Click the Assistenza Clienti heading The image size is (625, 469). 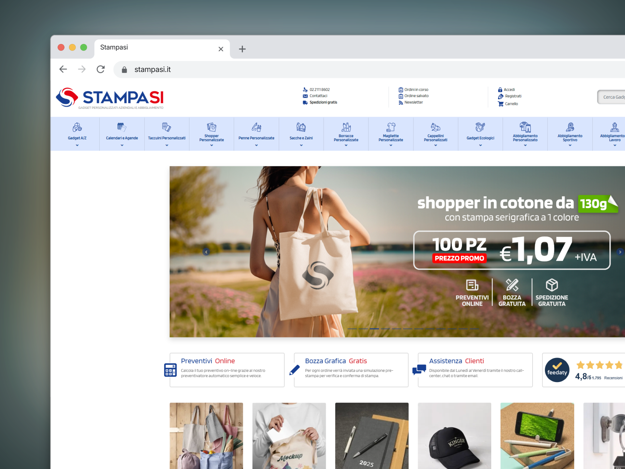[456, 361]
